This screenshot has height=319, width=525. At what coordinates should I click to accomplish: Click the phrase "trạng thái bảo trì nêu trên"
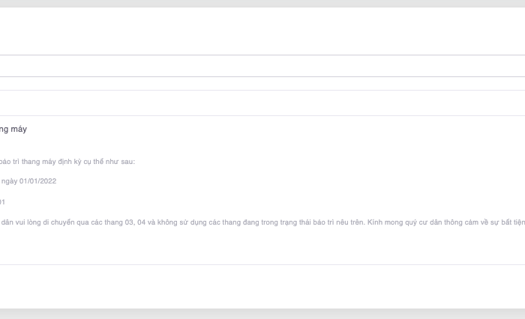tap(316, 222)
